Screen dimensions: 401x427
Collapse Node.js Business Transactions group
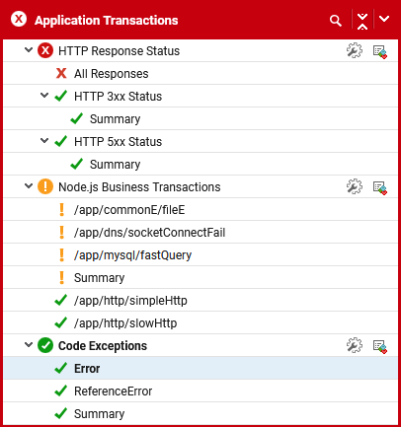pos(29,186)
